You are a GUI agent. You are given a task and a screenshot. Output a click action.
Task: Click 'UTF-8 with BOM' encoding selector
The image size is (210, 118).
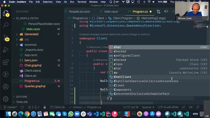[x=168, y=107]
